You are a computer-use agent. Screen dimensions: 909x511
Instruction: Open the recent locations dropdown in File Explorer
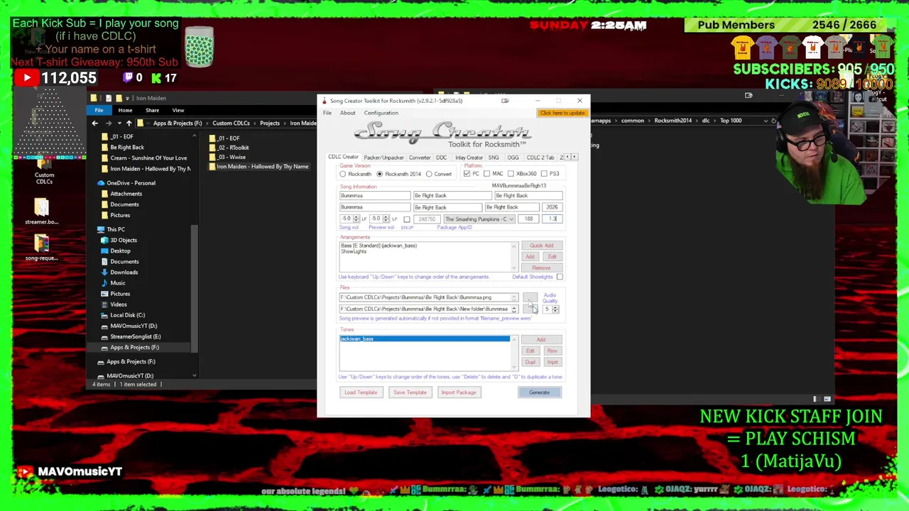(x=118, y=123)
